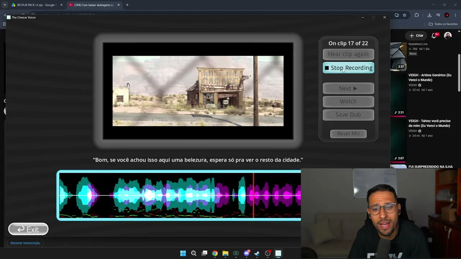The height and width of the screenshot is (259, 461).
Task: Click the YouTube Criar button
Action: [416, 36]
